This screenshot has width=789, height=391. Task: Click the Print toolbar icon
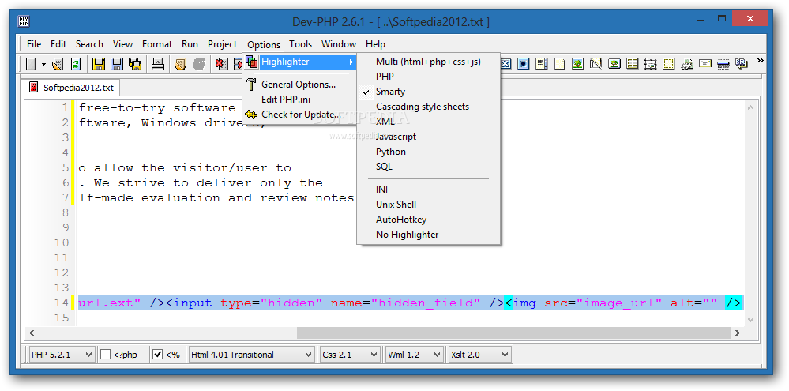(x=158, y=64)
